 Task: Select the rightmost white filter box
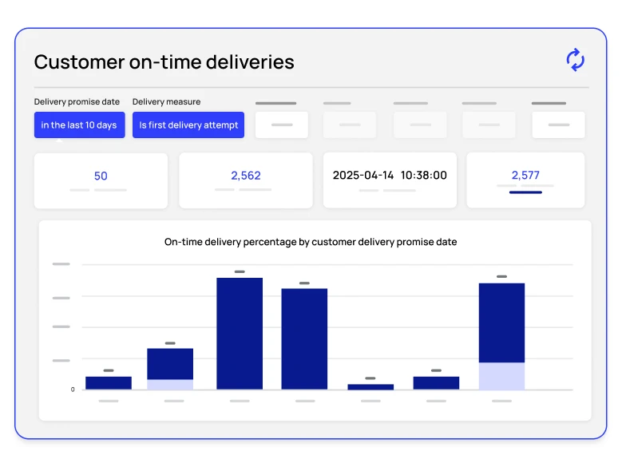tap(558, 125)
